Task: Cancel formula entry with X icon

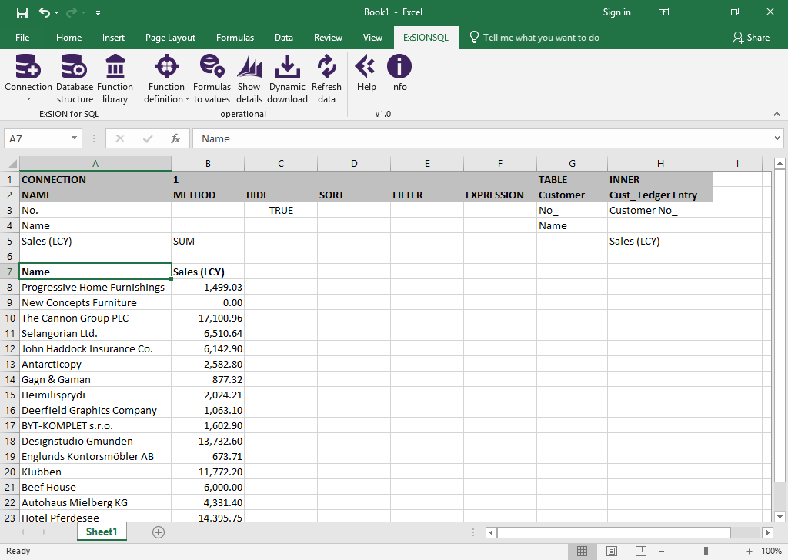Action: 119,138
